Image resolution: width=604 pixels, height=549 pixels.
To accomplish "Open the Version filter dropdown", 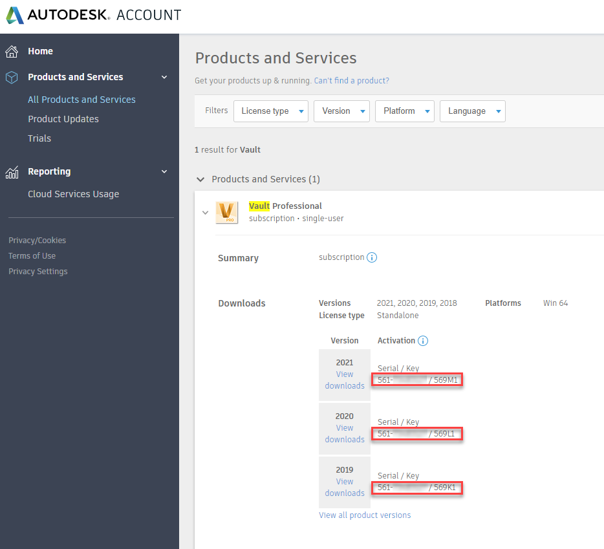I will [341, 111].
